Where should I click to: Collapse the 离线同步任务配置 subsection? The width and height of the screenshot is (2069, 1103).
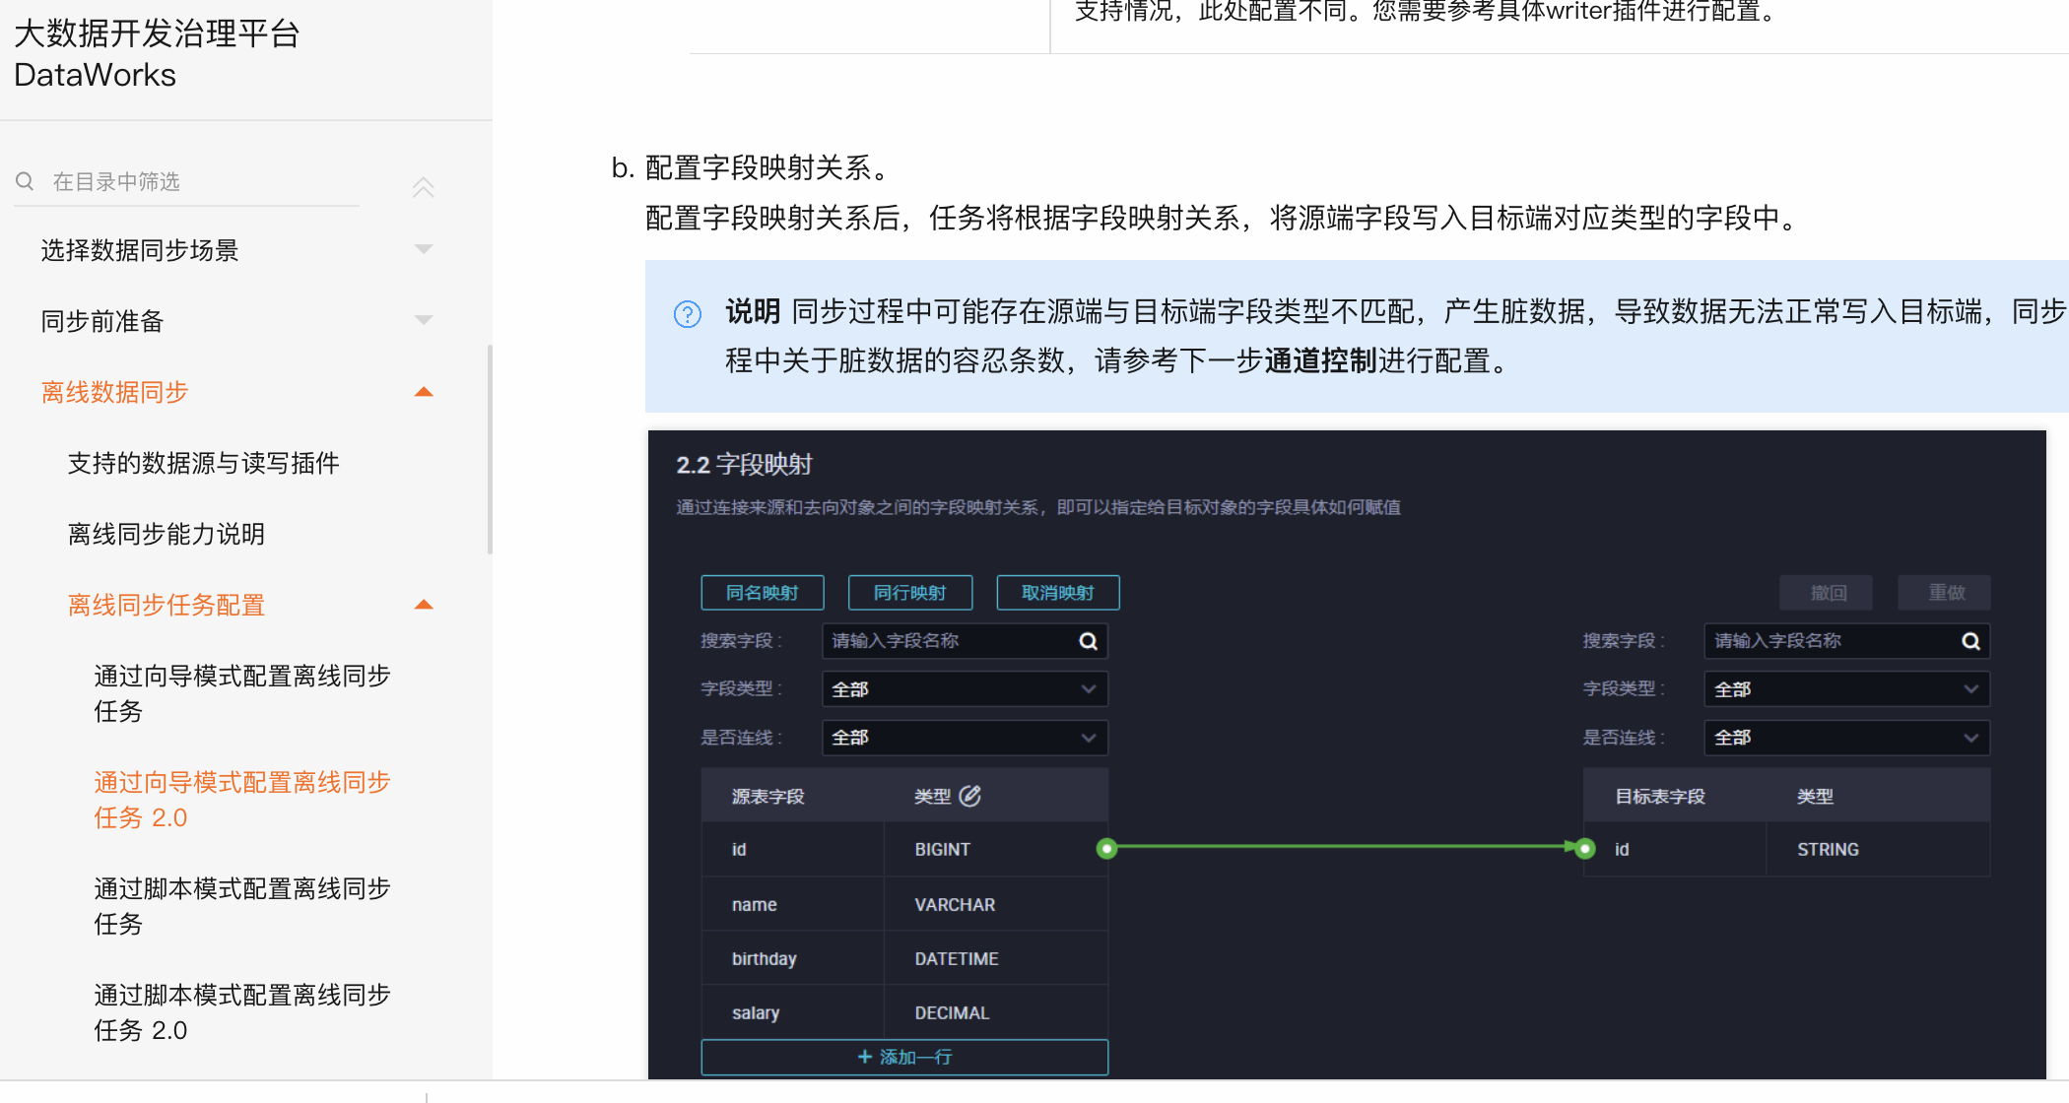[424, 605]
